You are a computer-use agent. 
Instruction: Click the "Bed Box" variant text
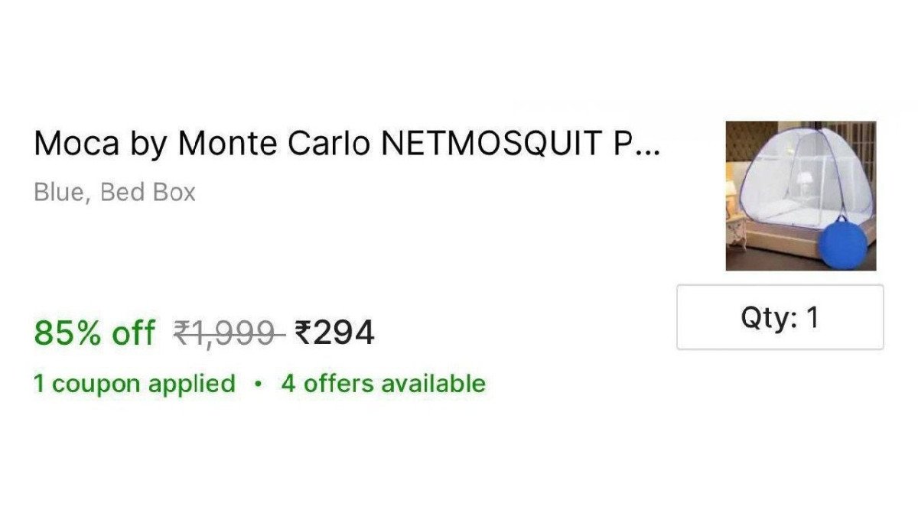pyautogui.click(x=148, y=192)
